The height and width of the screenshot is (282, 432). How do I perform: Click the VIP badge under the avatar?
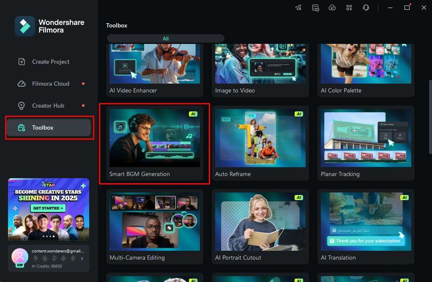point(20,265)
